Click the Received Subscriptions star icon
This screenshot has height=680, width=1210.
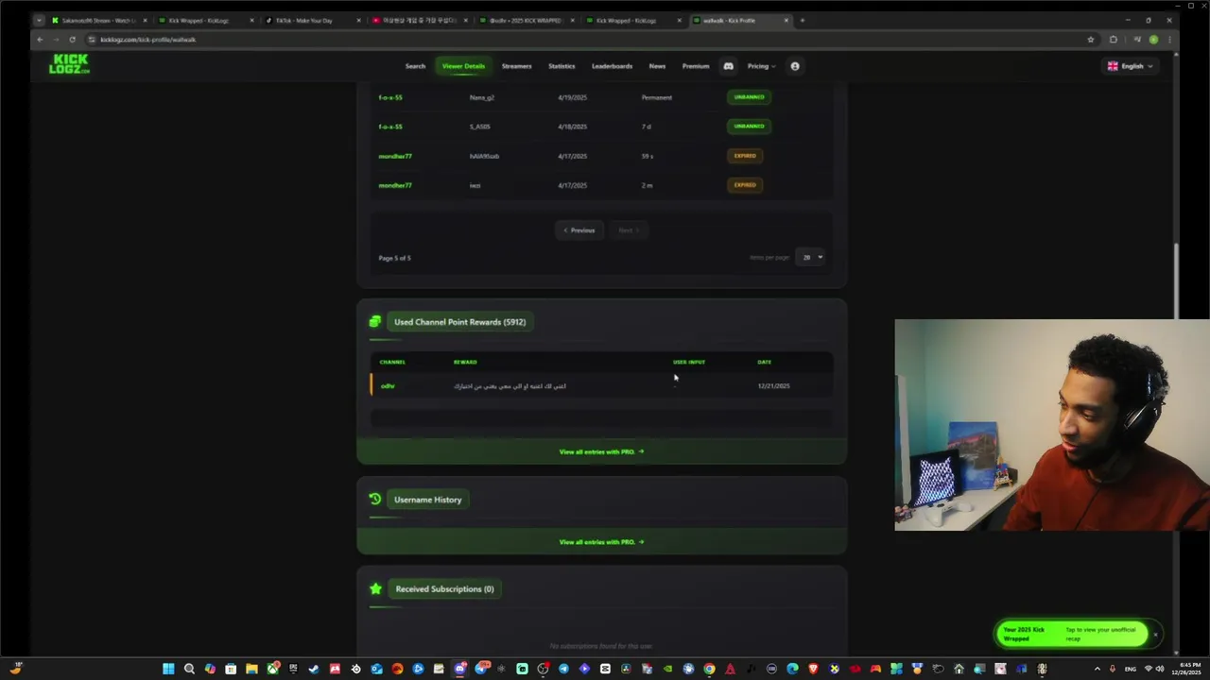point(375,588)
